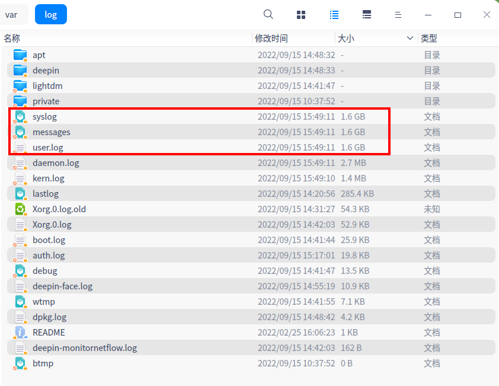Image resolution: width=499 pixels, height=386 pixels.
Task: Select the apt folder icon
Action: (x=20, y=55)
